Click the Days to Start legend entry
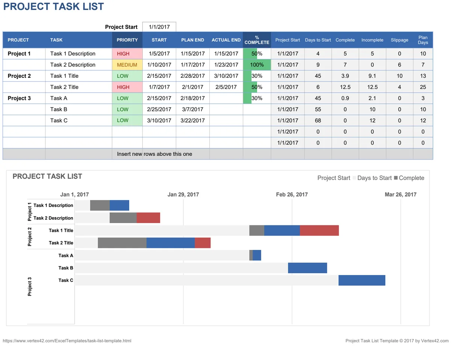This screenshot has height=346, width=451. tap(372, 178)
